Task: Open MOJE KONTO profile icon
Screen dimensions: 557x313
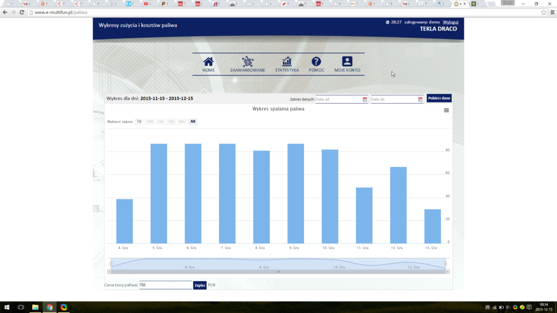Action: 347,62
